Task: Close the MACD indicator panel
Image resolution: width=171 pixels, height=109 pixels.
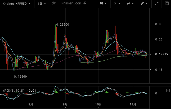Action: tap(168, 91)
